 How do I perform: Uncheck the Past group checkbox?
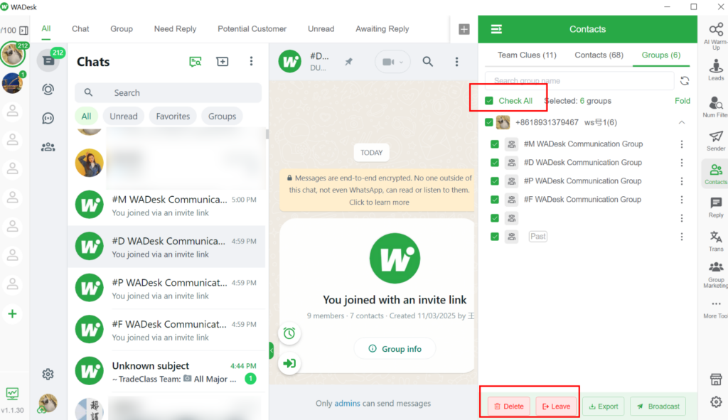click(495, 237)
